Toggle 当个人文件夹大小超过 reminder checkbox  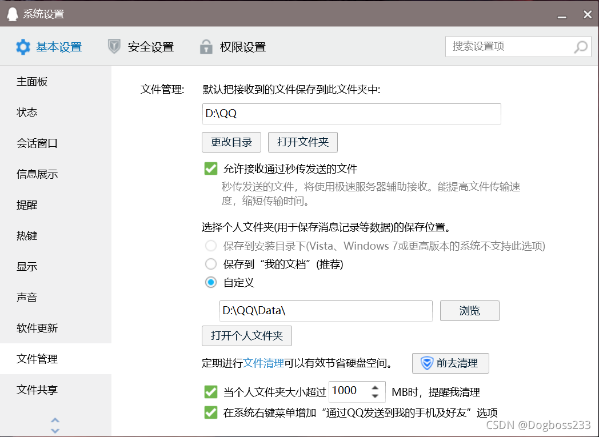211,392
